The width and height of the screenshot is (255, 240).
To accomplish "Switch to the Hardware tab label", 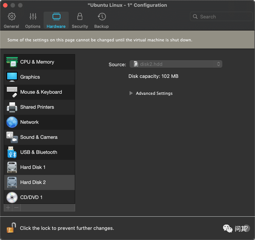I will [x=56, y=26].
